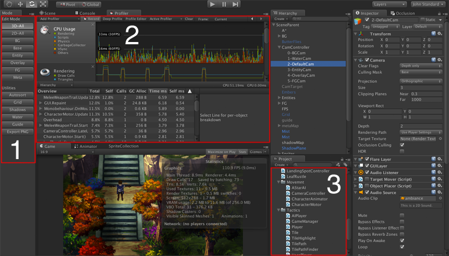Screen dimensions: 449x256
Task: Click the Audio Source speaker icon
Action: (361, 193)
